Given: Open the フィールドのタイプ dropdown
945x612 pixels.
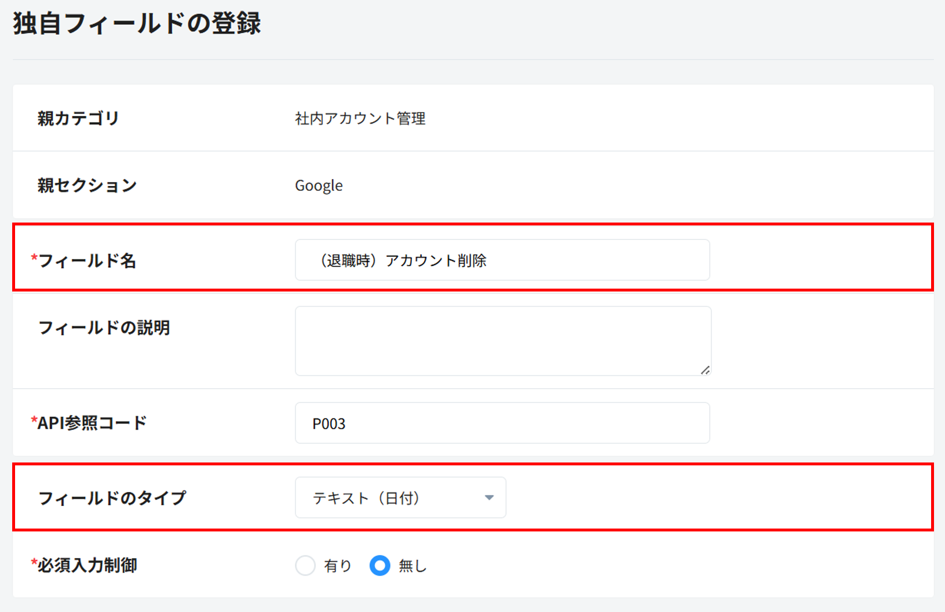Looking at the screenshot, I should click(x=400, y=498).
